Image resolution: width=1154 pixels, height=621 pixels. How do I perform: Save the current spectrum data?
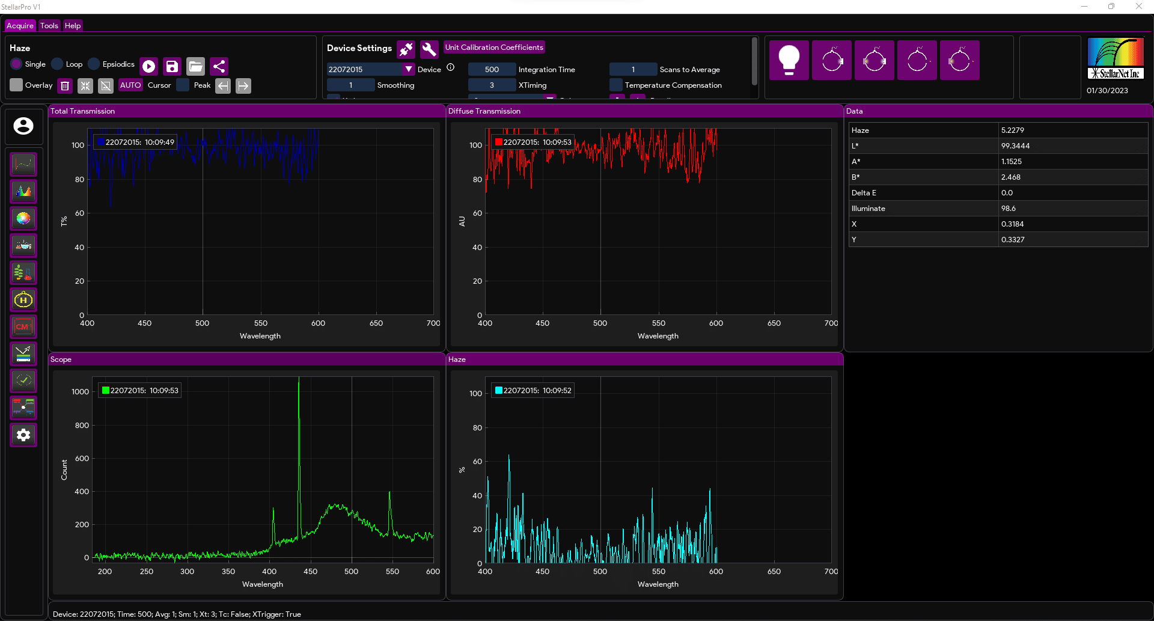(172, 66)
